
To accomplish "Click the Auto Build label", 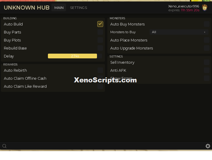I will click(x=13, y=24).
